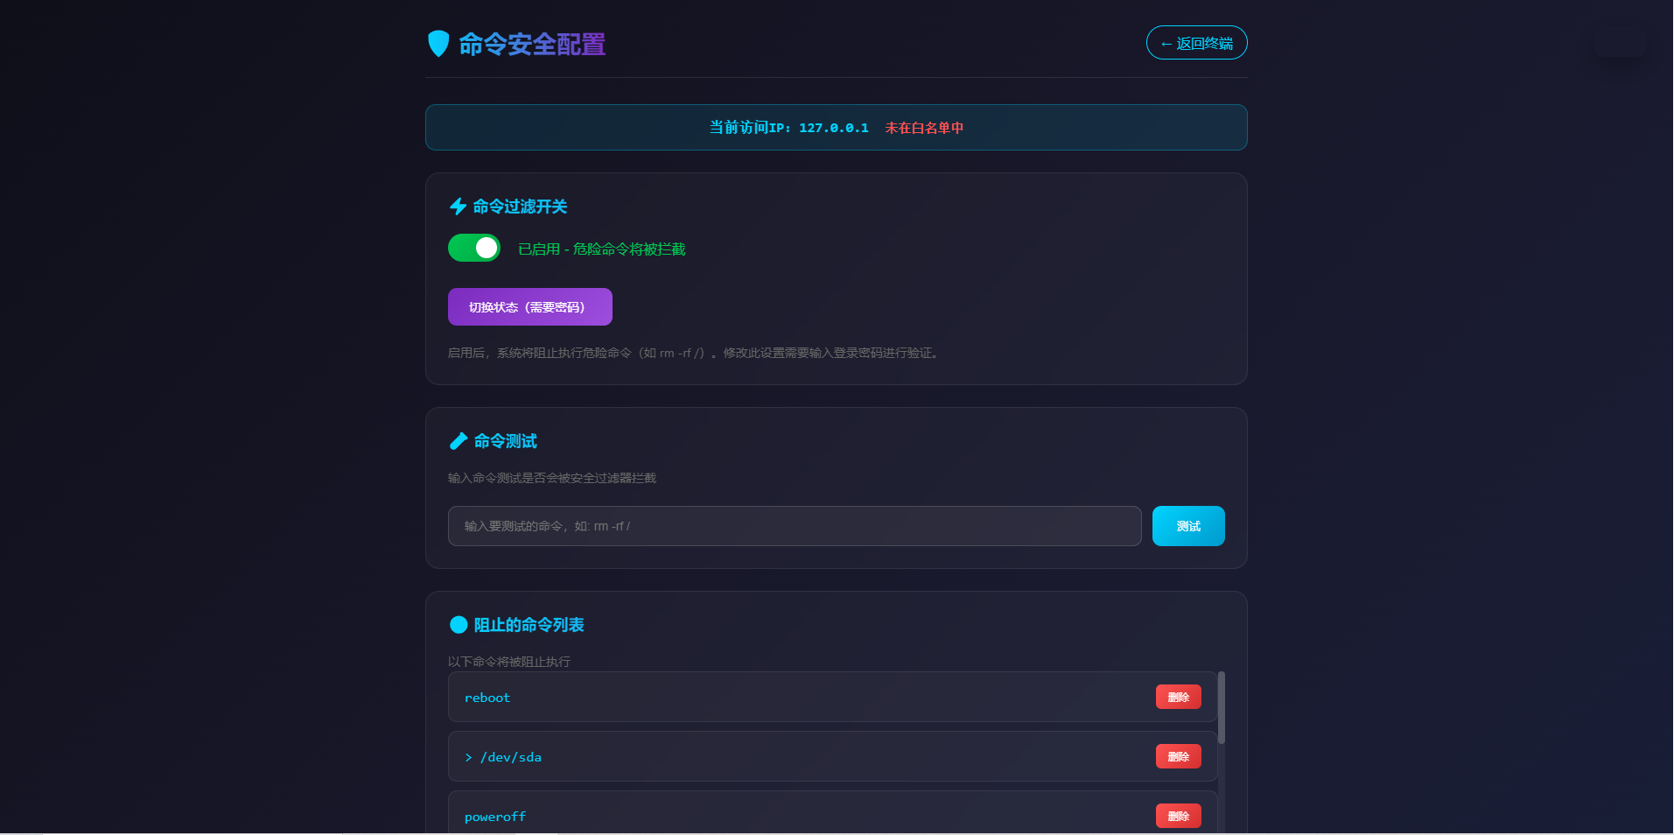Viewport: 1674px width, 835px height.
Task: Click the 已启用 - 危险命令将被拦截 label
Action: coord(602,249)
